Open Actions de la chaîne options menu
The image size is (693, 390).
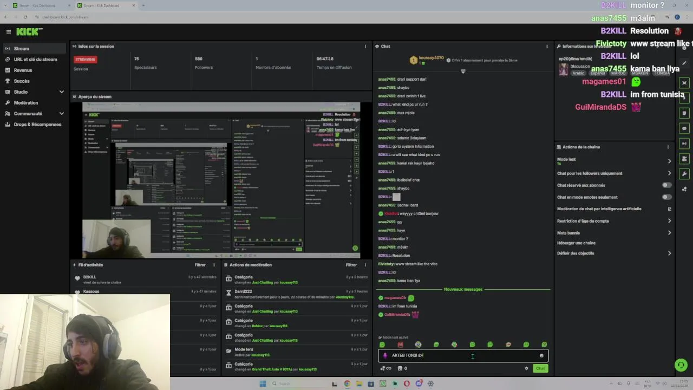[x=668, y=147]
